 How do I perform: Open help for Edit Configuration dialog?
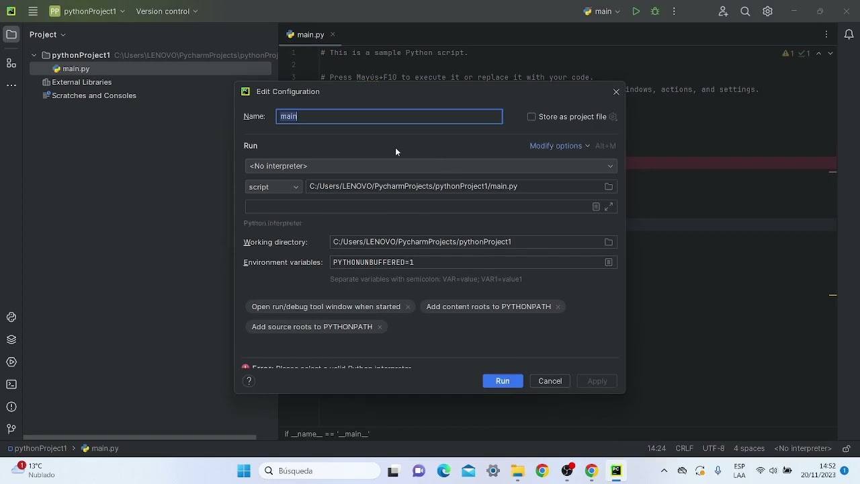click(x=249, y=381)
